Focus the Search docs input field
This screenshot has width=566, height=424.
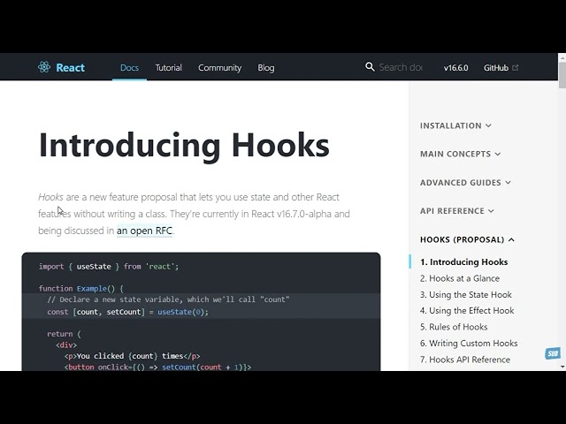pyautogui.click(x=401, y=67)
